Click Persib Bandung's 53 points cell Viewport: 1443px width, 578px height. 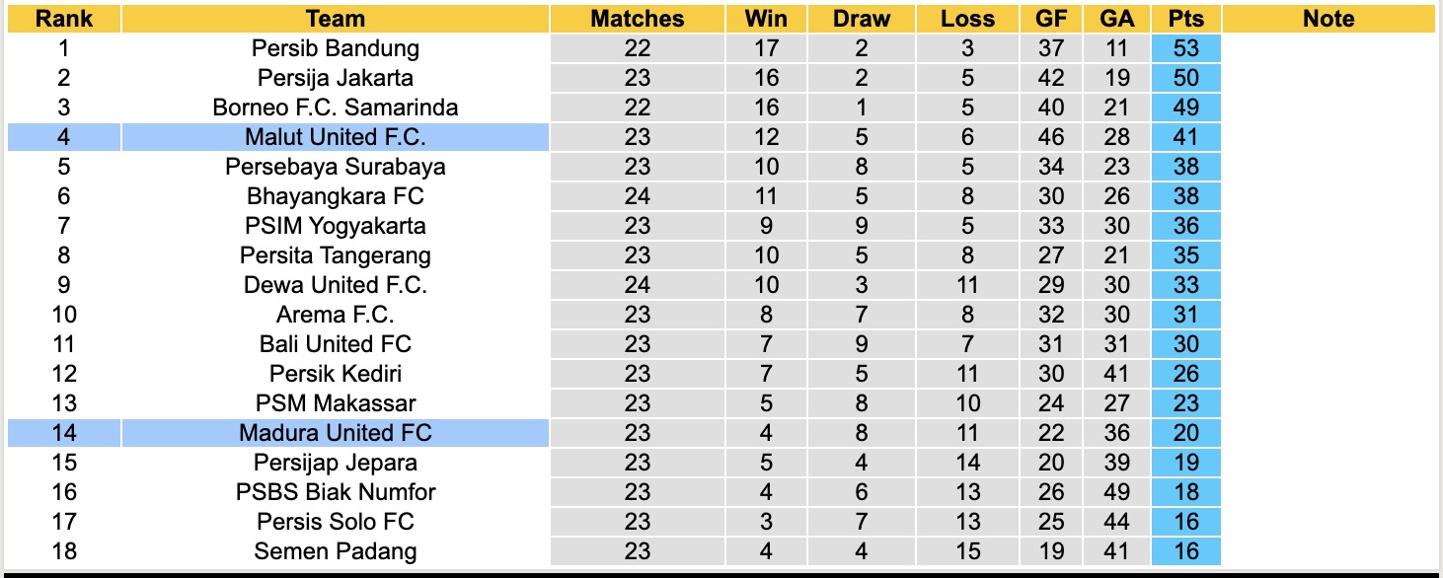[1185, 48]
